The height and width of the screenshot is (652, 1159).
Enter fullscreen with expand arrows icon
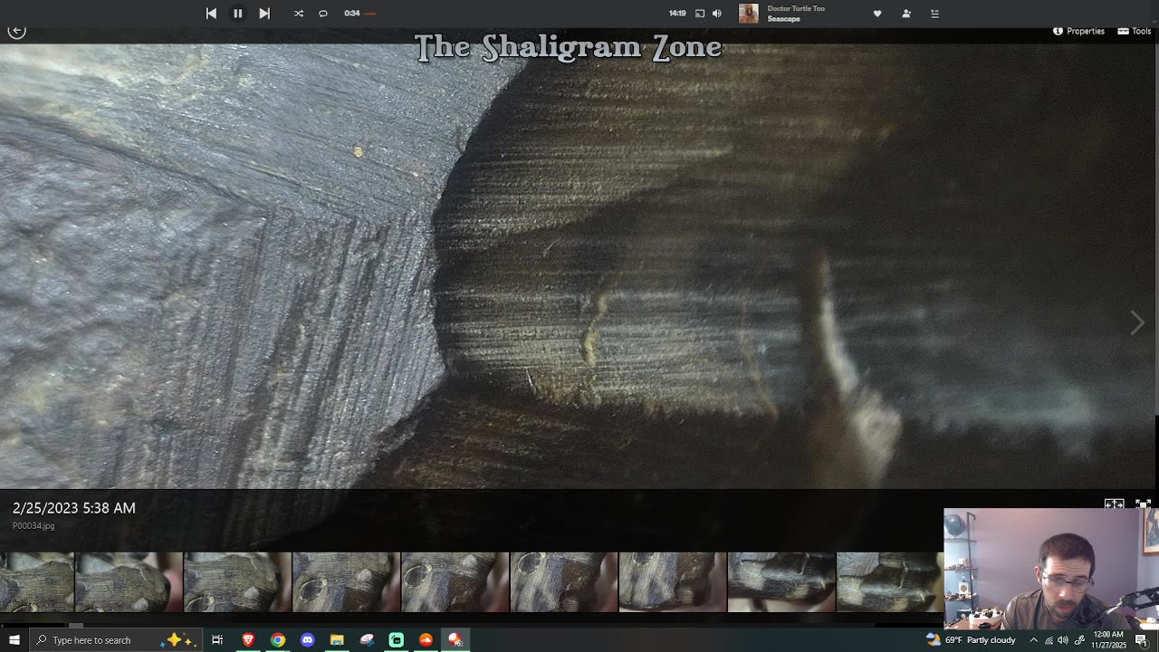tap(1143, 504)
